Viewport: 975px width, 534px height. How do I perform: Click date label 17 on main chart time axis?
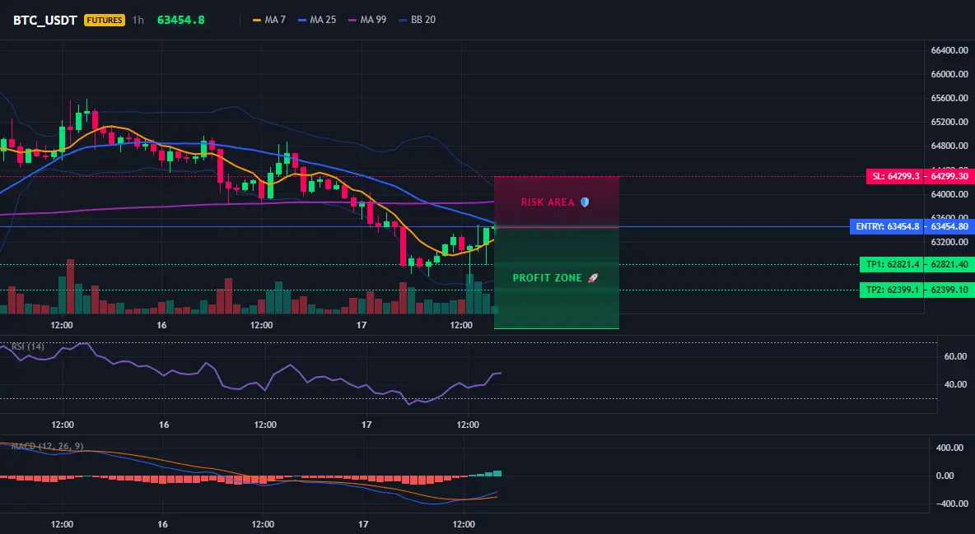coord(362,325)
